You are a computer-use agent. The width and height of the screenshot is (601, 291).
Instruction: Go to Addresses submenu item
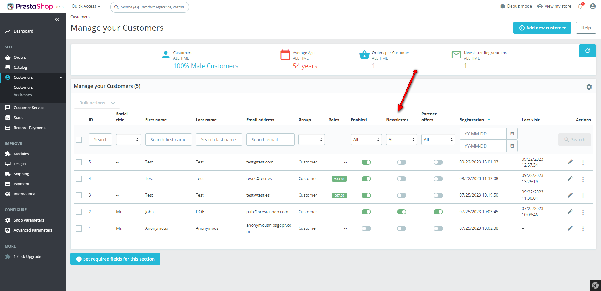click(x=23, y=95)
